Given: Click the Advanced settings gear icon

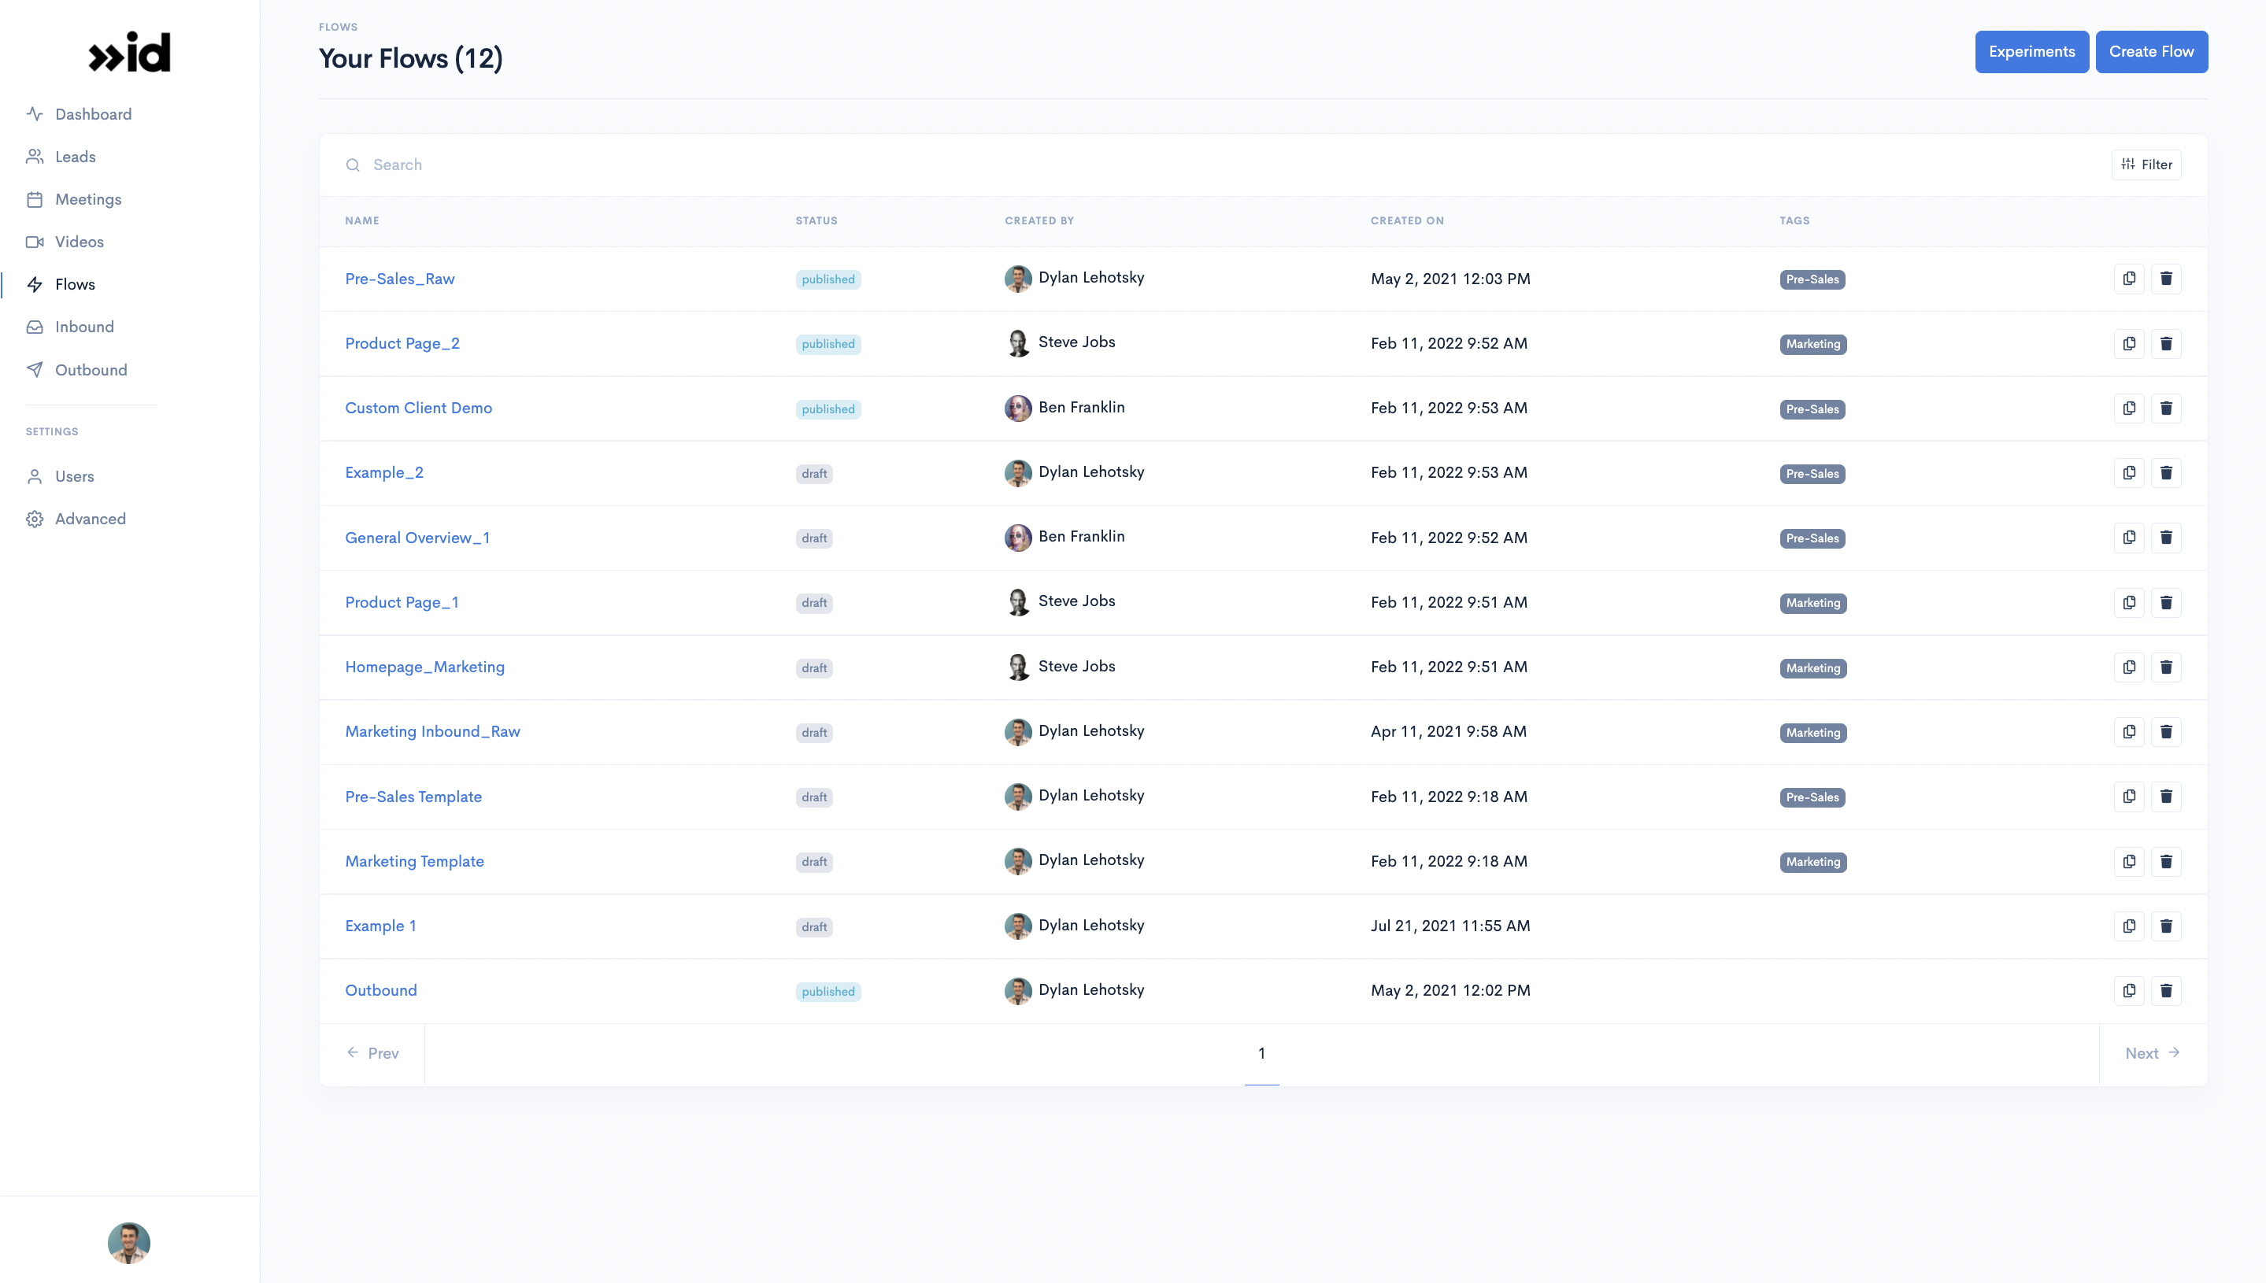Looking at the screenshot, I should pyautogui.click(x=35, y=518).
